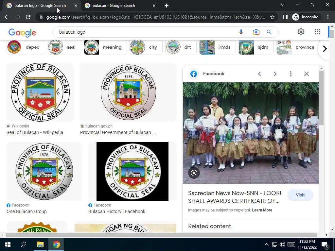Click the Visit button for the Facebook image

[x=300, y=195]
